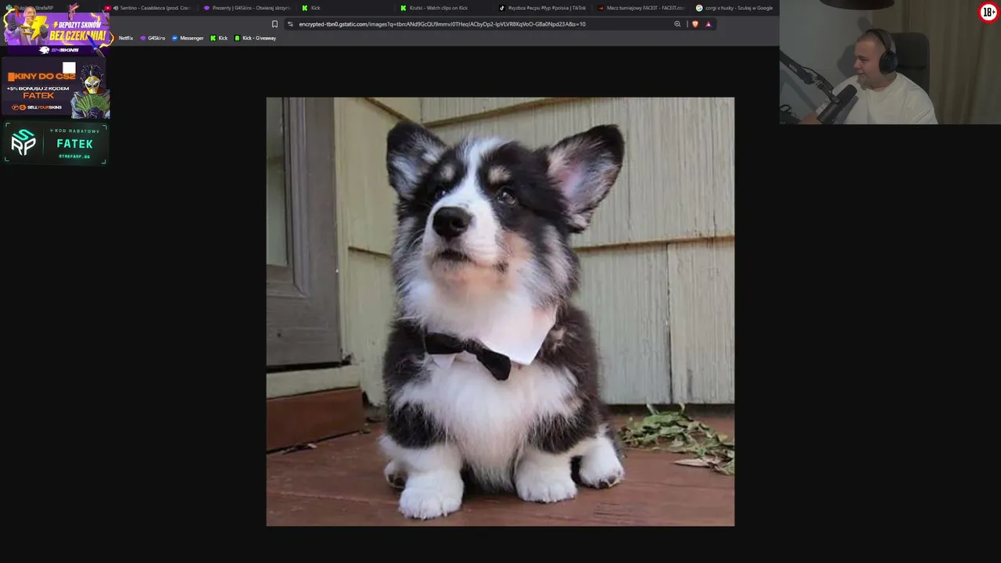1001x563 pixels.
Task: Click the audio speaker icon on Sentino tab
Action: click(x=116, y=8)
